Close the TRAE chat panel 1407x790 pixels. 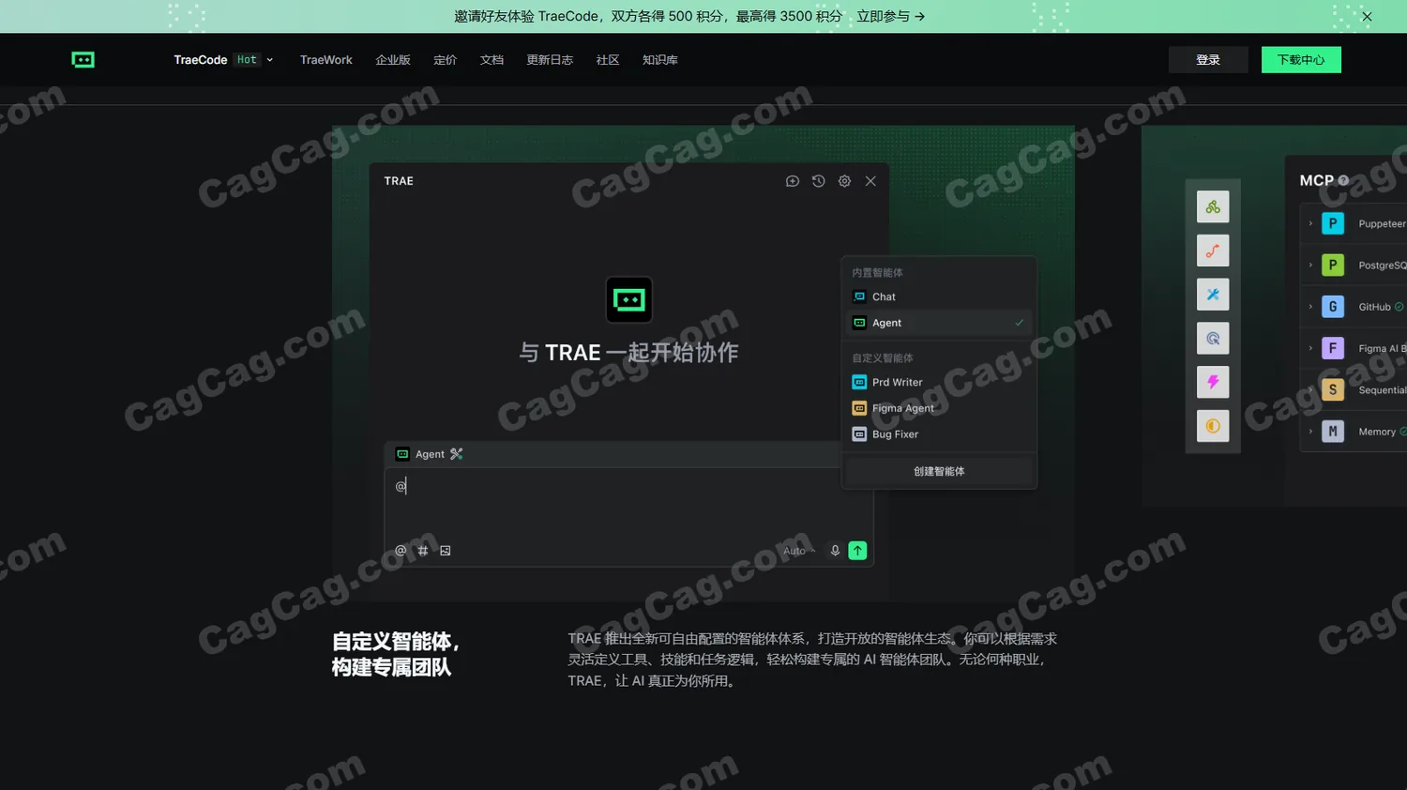point(870,181)
